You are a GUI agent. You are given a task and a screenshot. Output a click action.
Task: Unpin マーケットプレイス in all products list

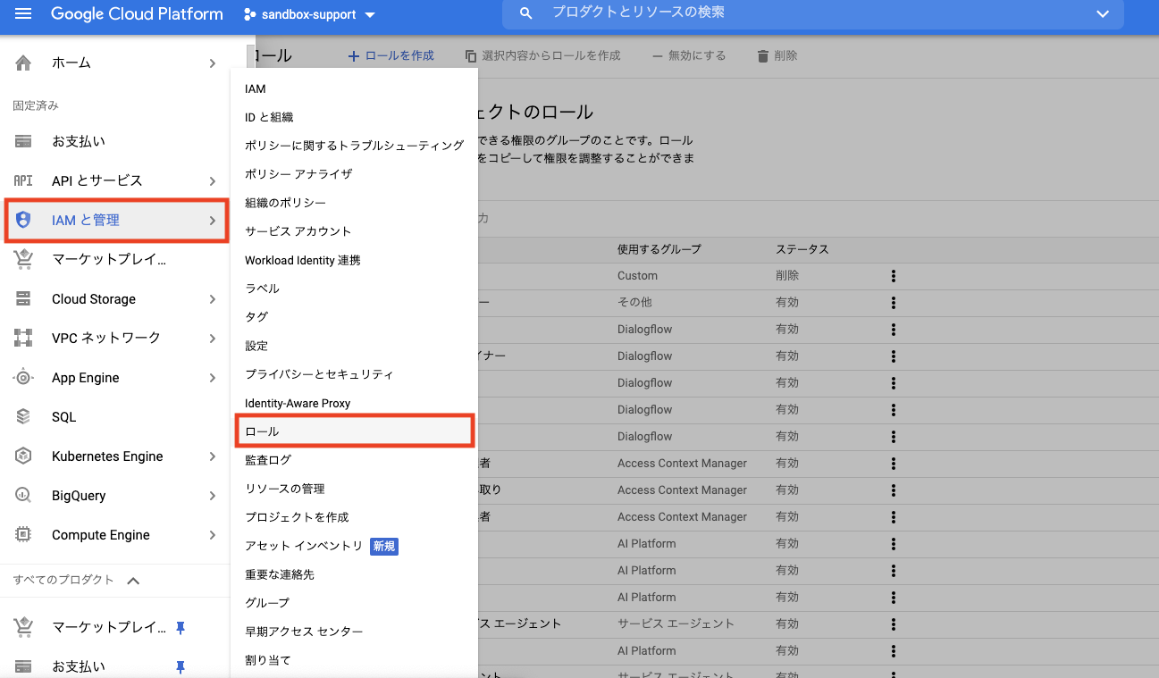click(x=181, y=627)
